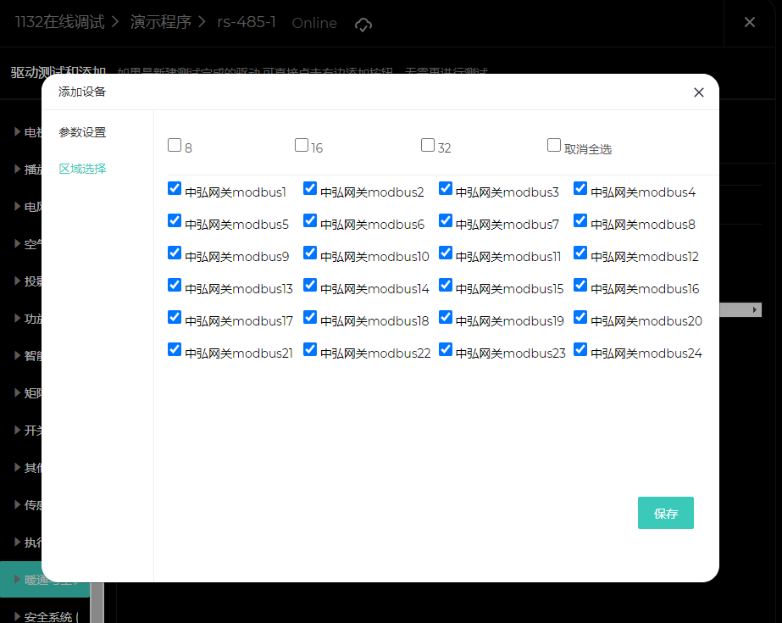782x623 pixels.
Task: Uncheck 中弘网关modbus22
Action: coord(310,349)
